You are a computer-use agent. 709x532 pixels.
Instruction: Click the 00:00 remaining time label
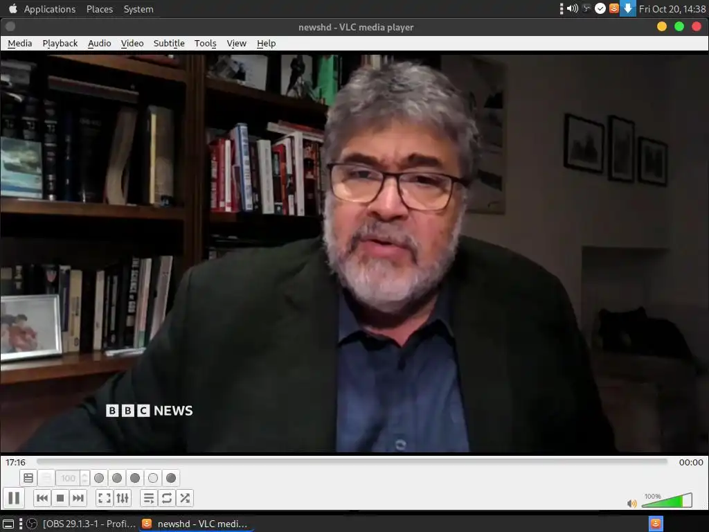click(691, 462)
